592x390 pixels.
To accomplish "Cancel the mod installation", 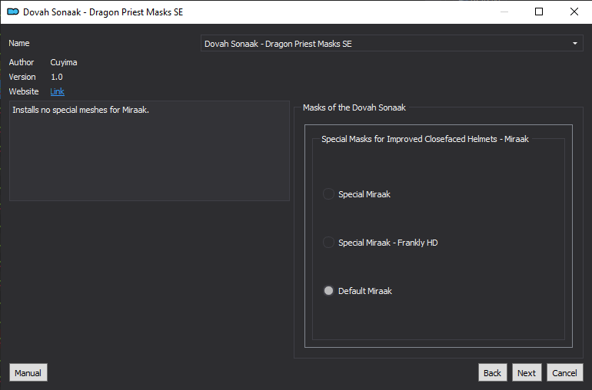I will [x=564, y=373].
